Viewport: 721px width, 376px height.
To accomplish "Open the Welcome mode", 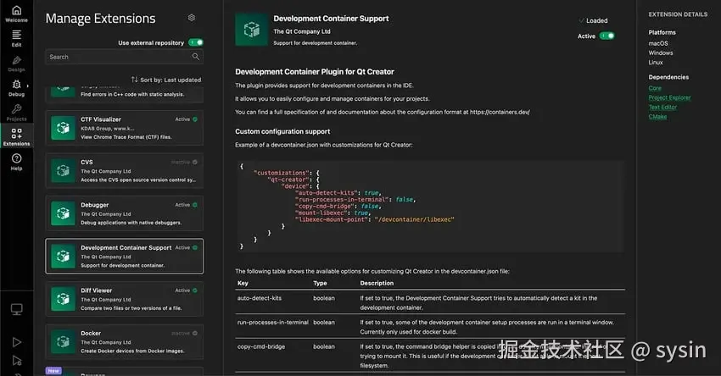I will (x=17, y=14).
